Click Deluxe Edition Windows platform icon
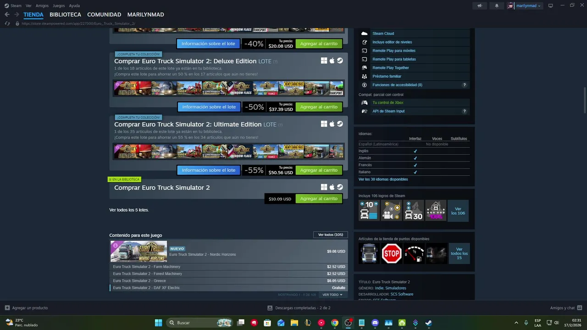 [x=324, y=60]
